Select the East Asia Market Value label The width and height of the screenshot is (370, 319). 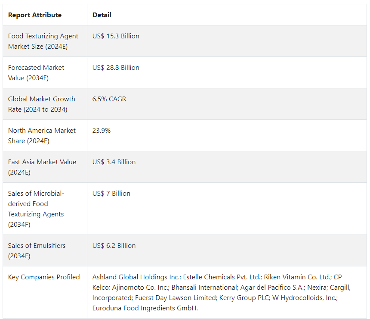(x=42, y=167)
